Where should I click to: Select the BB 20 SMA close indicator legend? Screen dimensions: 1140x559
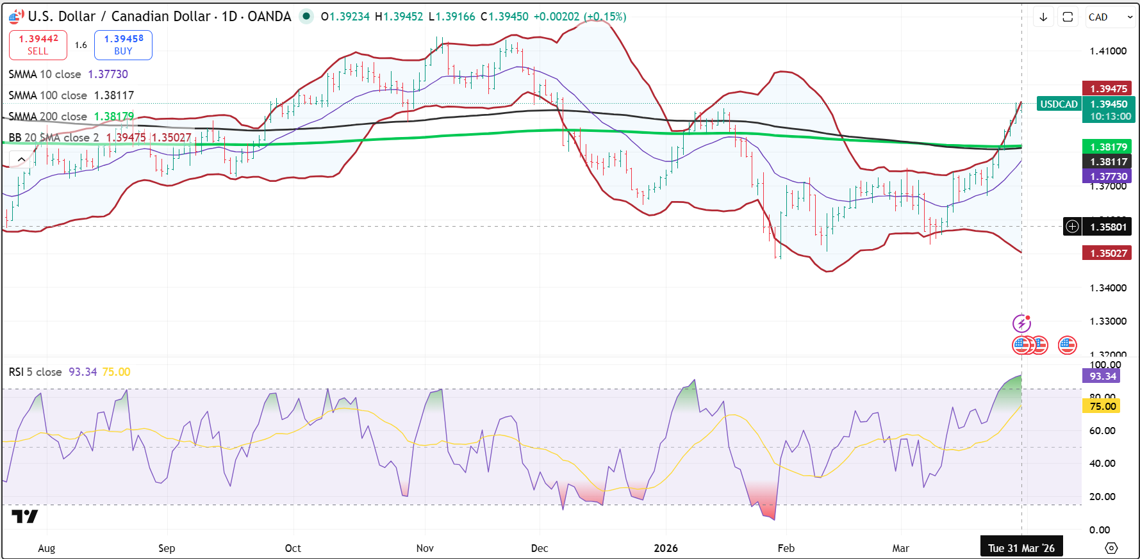[x=54, y=138]
